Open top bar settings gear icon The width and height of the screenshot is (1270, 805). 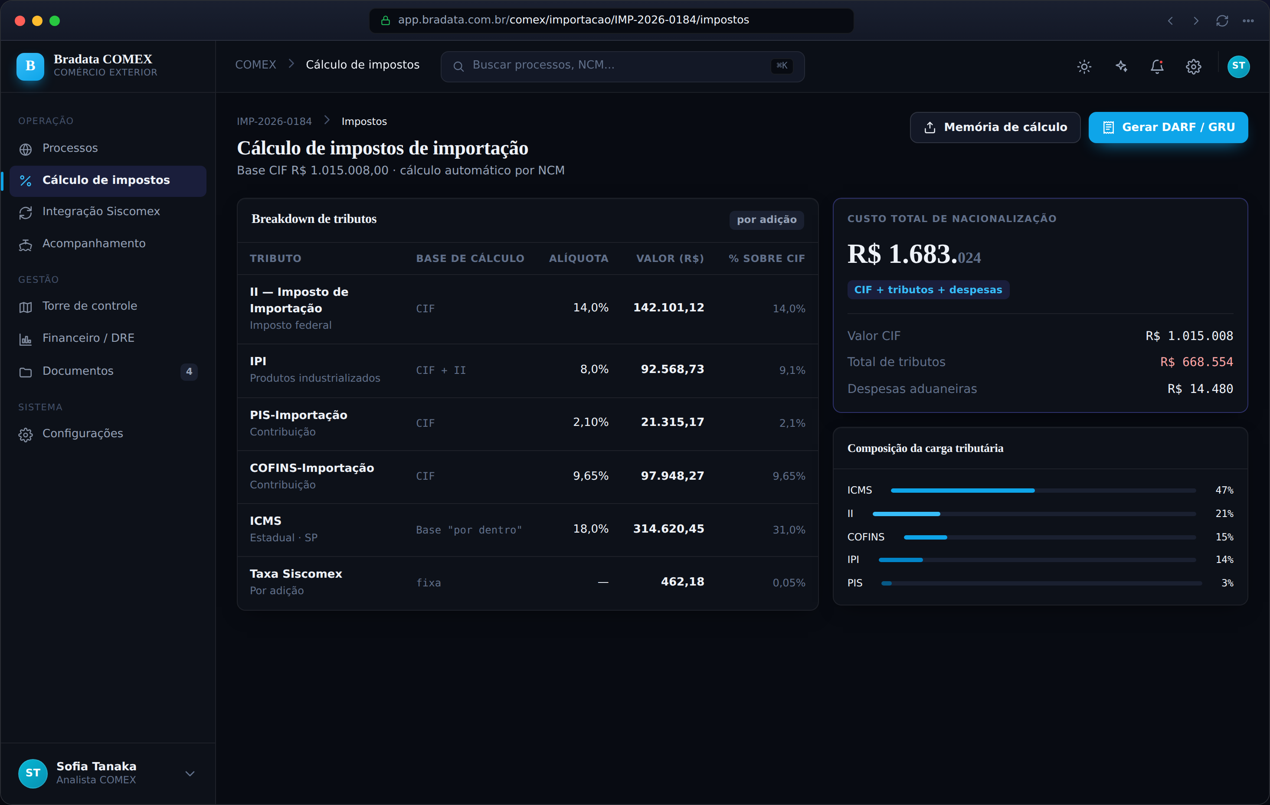[1193, 66]
